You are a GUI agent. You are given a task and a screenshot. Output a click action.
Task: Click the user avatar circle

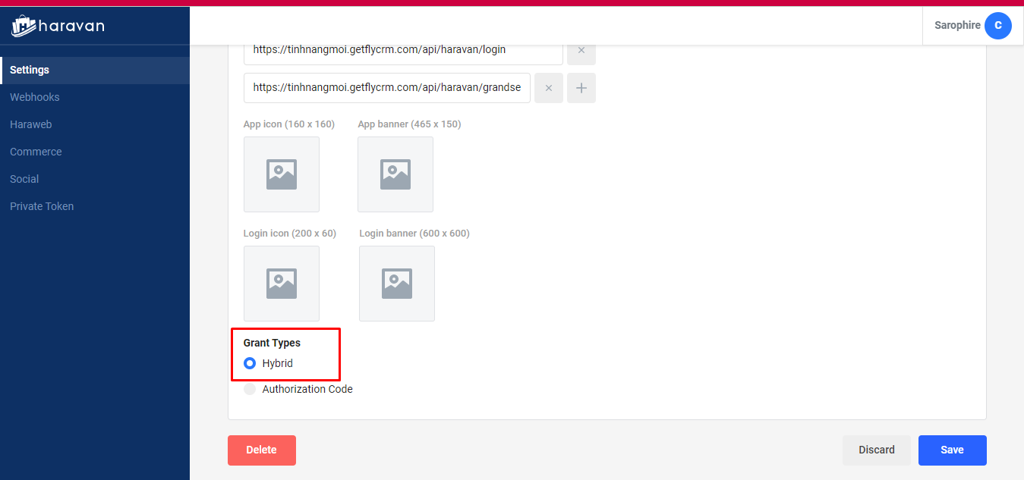[x=997, y=26]
